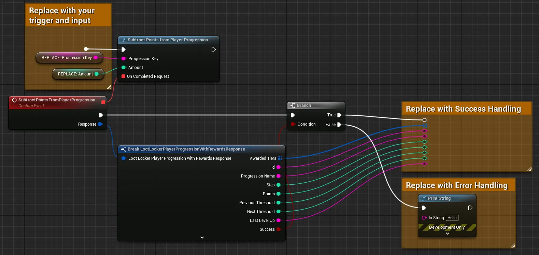The height and width of the screenshot is (255, 539).
Task: Click the white exec reroute pin in Success Handling
Action: coord(425,120)
